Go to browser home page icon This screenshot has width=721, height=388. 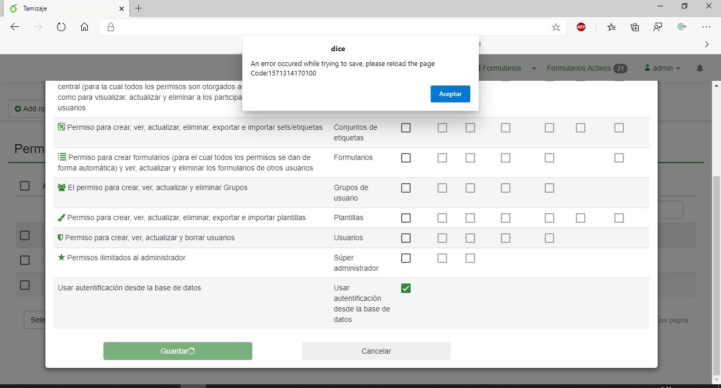[x=84, y=27]
